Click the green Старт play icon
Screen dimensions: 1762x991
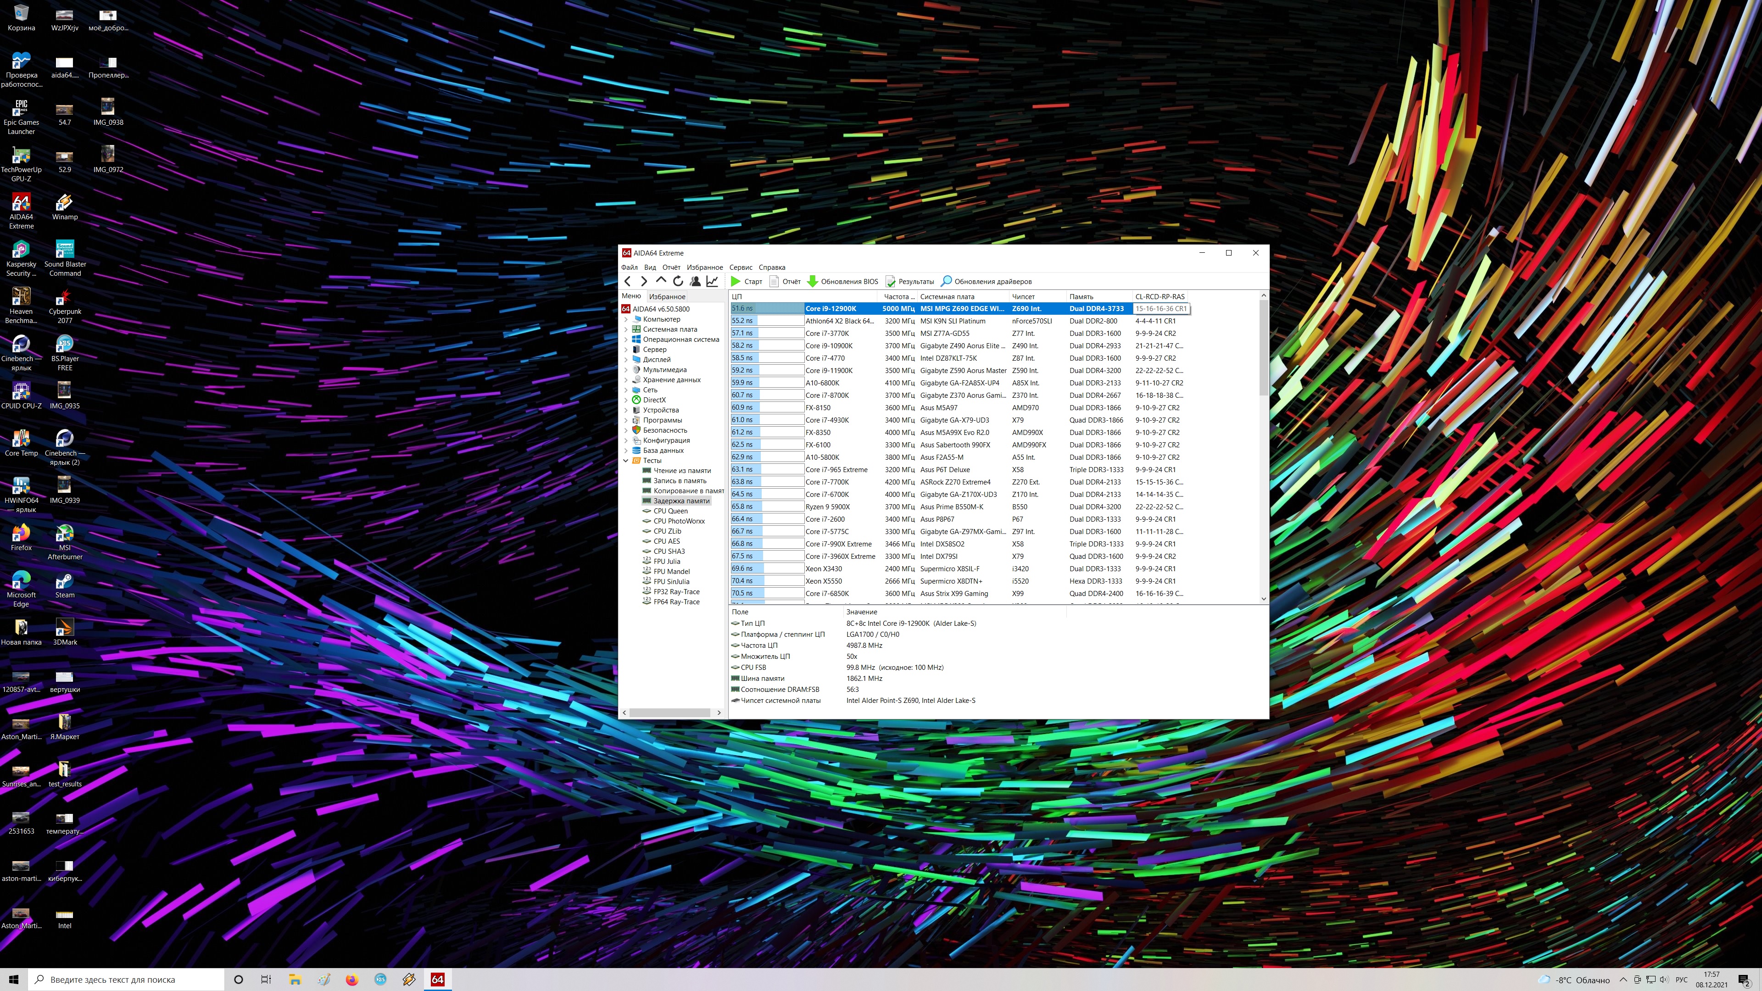[x=735, y=281]
